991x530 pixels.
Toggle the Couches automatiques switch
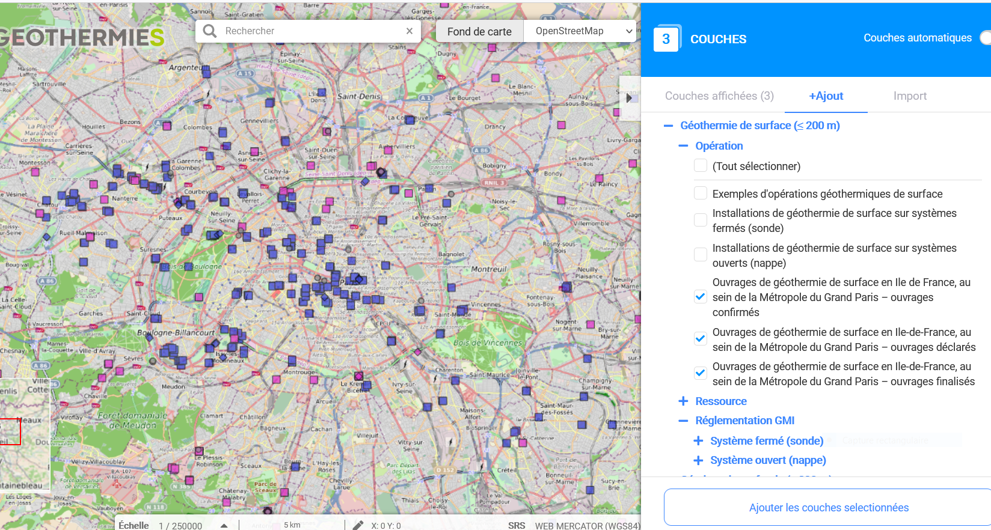[x=985, y=38]
